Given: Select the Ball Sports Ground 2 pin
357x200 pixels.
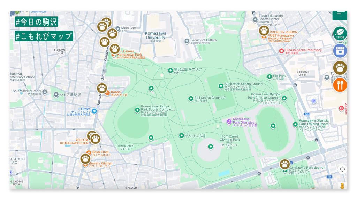Looking at the screenshot, I should [191, 99].
